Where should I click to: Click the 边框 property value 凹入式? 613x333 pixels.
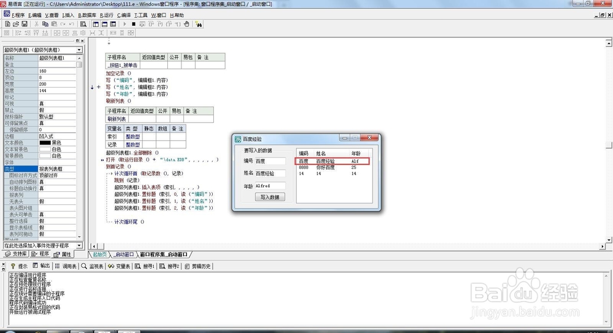[x=57, y=136]
